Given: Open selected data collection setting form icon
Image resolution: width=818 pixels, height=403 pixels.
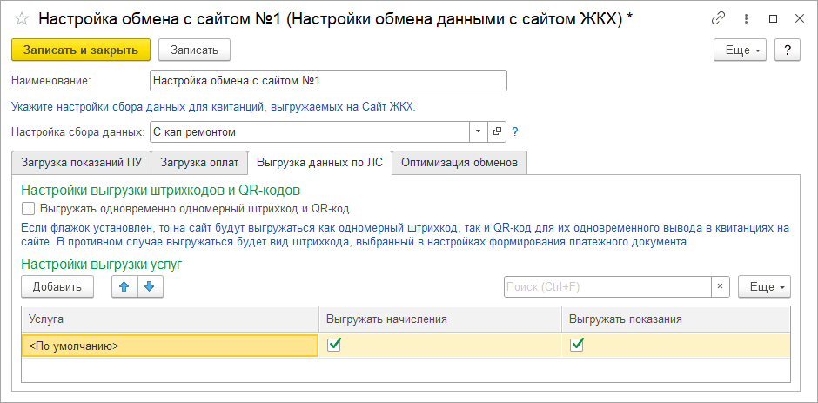Looking at the screenshot, I should coord(497,131).
